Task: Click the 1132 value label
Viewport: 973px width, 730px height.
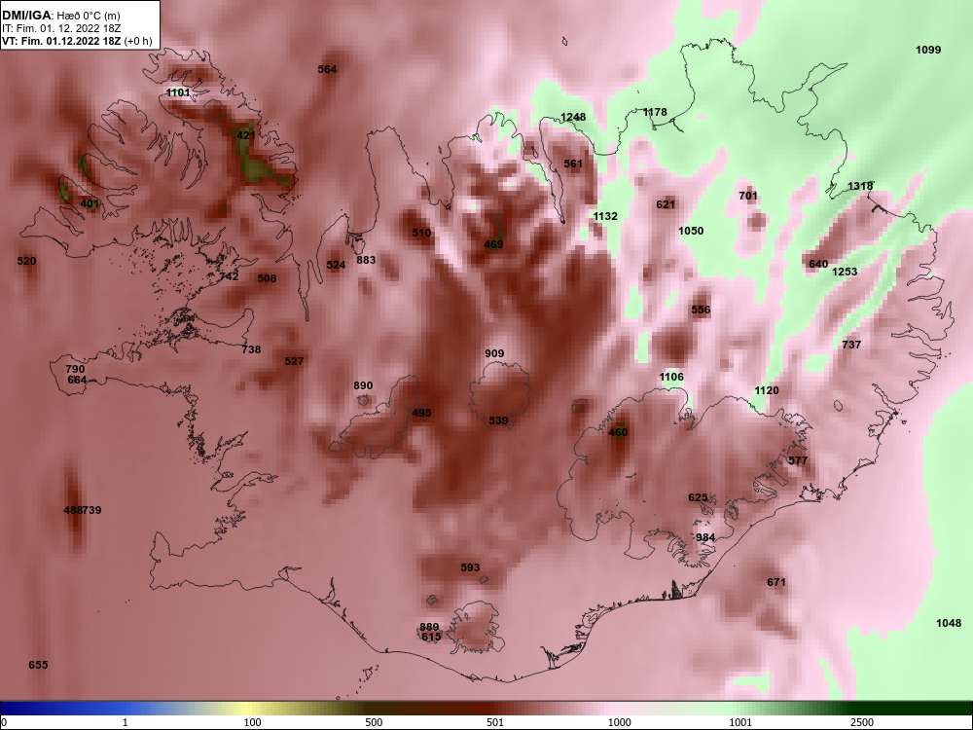Action: tap(605, 216)
